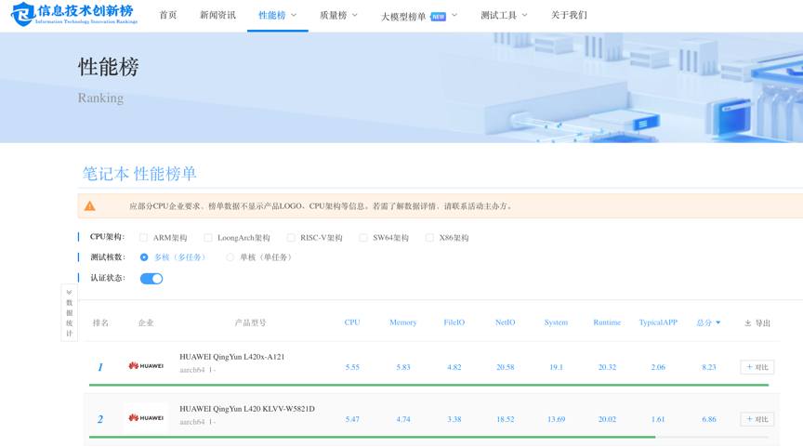The width and height of the screenshot is (803, 447).
Task: Go to the 新闻资讯 page
Action: pyautogui.click(x=217, y=16)
